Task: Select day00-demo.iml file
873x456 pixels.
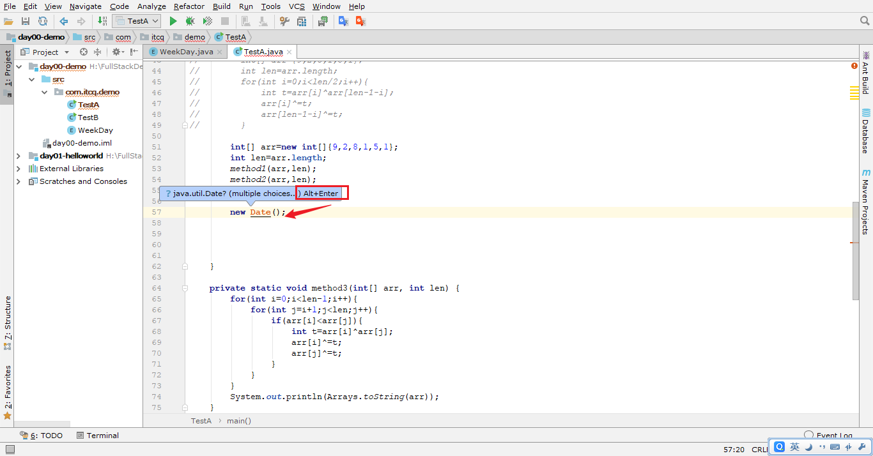Action: (77, 143)
